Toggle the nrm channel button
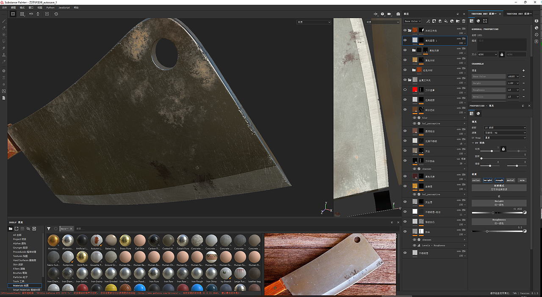This screenshot has height=297, width=542. point(522,180)
